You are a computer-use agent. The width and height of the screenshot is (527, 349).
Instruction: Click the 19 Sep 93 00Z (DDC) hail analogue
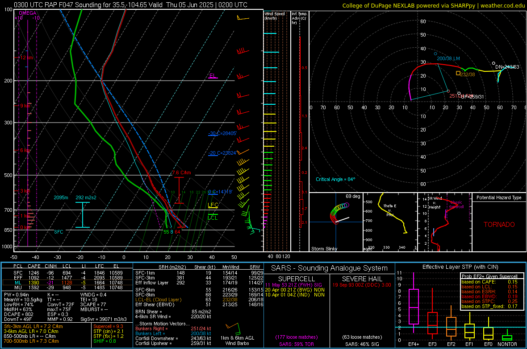362,285
